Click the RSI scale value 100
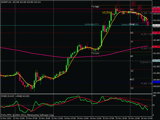Viewport: 160px width, 120px height. [154, 96]
